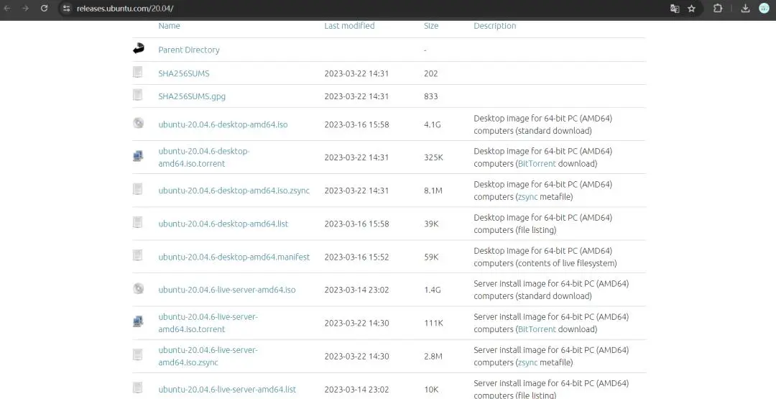Click the torrent icon for desktop-amd64.iso.torrent
Viewport: 776px width, 399px height.
coord(138,156)
